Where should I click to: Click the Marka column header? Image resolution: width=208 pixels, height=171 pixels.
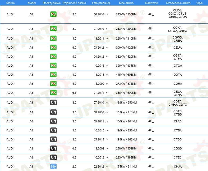pos(10,3)
